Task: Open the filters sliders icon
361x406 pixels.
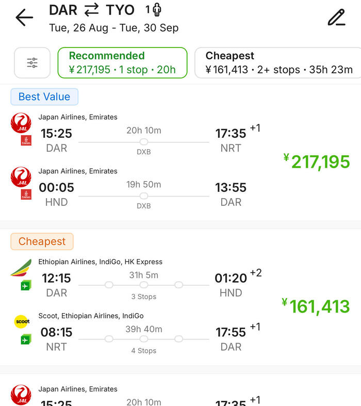Action: point(32,63)
